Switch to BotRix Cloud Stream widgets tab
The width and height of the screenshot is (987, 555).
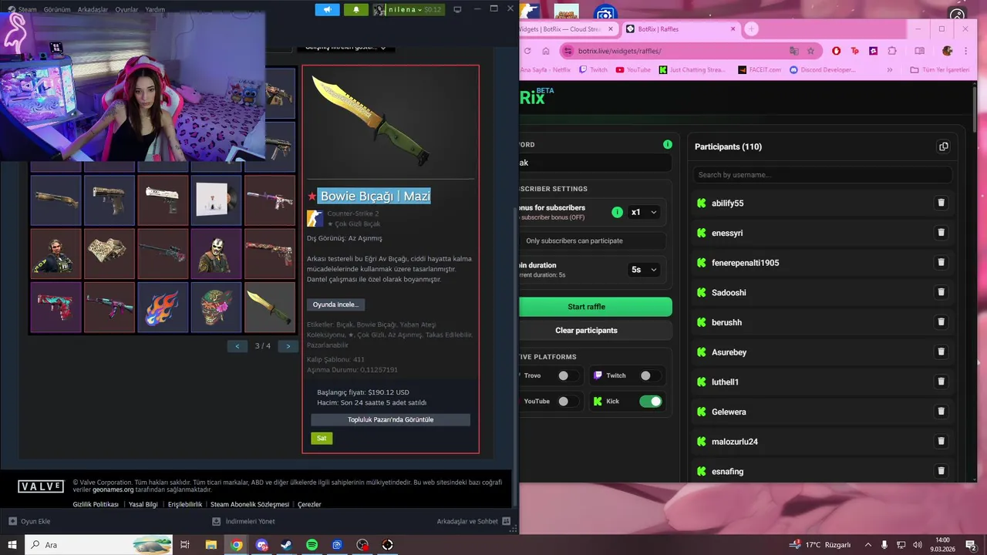(x=567, y=29)
